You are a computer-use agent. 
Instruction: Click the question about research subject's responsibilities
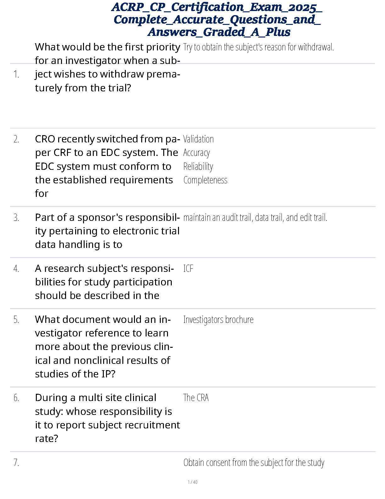pos(104,282)
